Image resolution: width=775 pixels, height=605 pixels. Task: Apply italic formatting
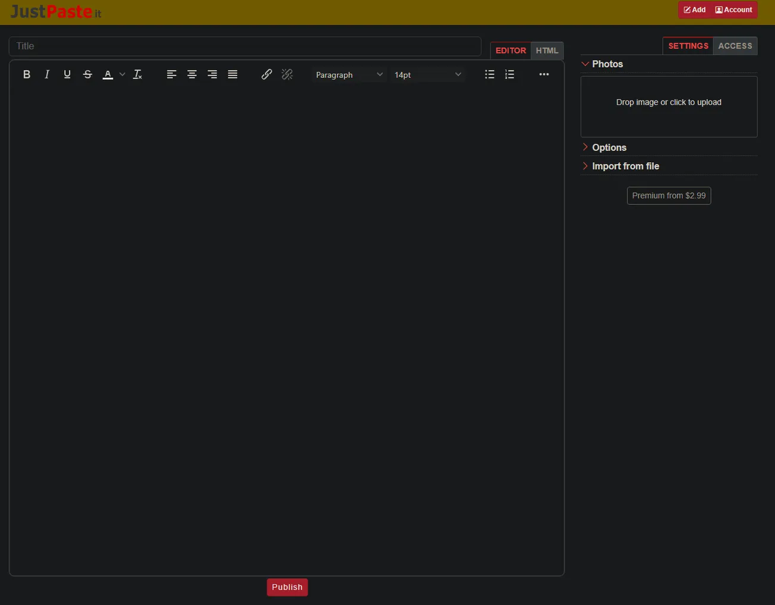tap(47, 74)
